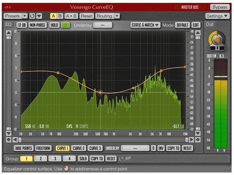
Task: Select the control point at 558 Hz
Action: click(100, 92)
